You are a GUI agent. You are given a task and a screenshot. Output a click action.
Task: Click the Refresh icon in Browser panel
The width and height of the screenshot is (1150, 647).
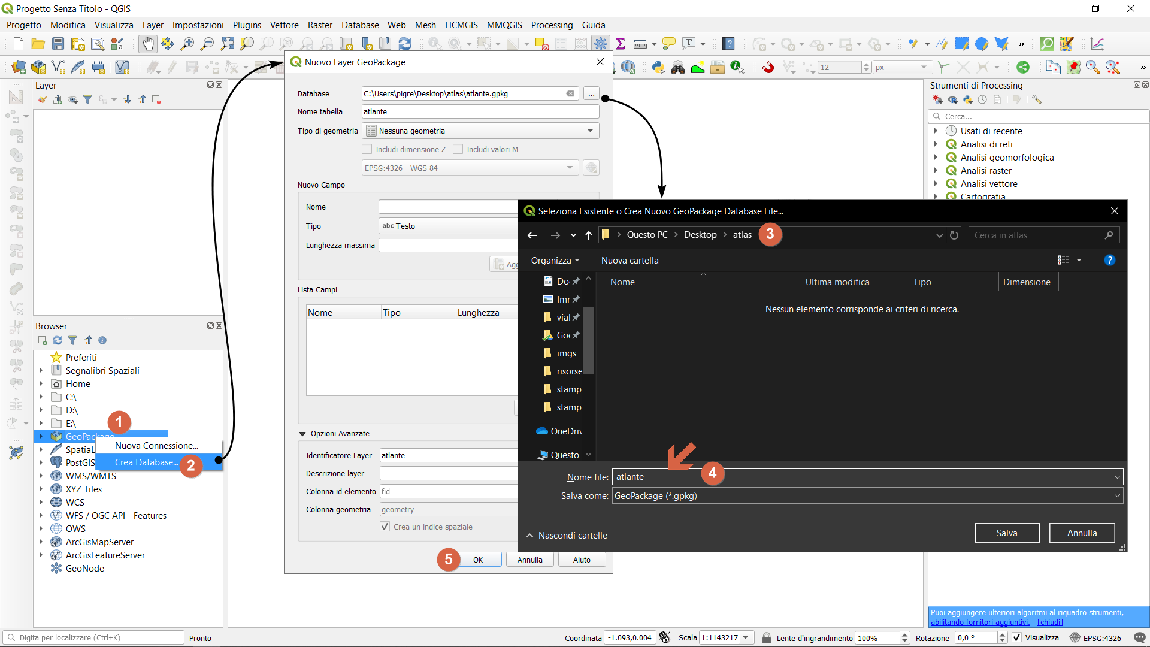coord(57,340)
